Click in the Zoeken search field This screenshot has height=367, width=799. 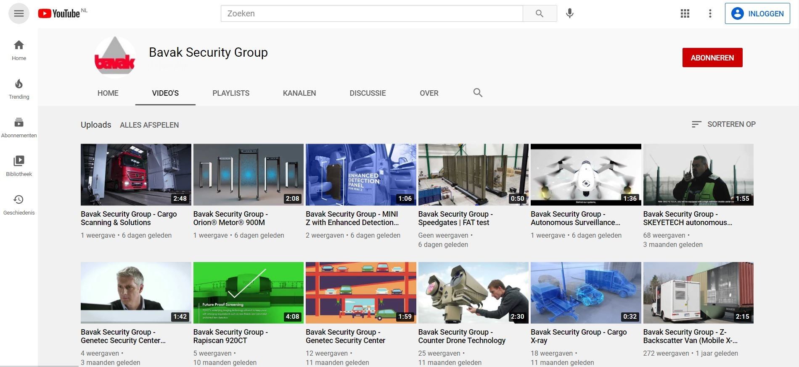coord(372,13)
